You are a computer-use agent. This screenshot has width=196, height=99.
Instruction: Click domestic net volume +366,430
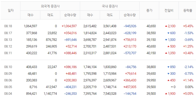tap(130, 80)
